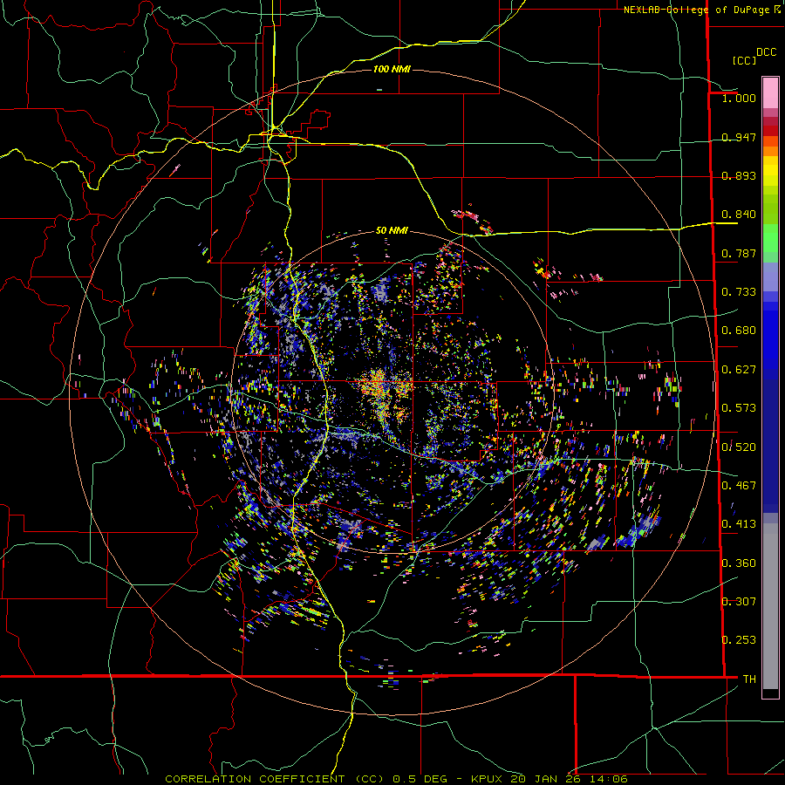The image size is (785, 785).
Task: Select the 0.627 scale value
Action: tap(739, 370)
